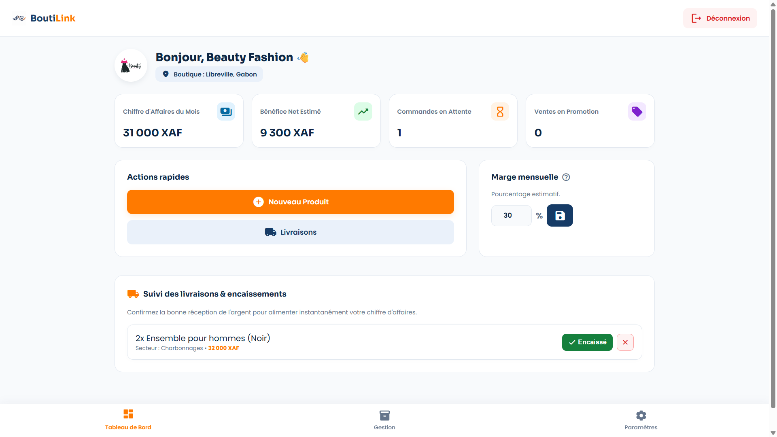This screenshot has width=777, height=437.
Task: Click the Déconnexion logout button
Action: pyautogui.click(x=720, y=18)
